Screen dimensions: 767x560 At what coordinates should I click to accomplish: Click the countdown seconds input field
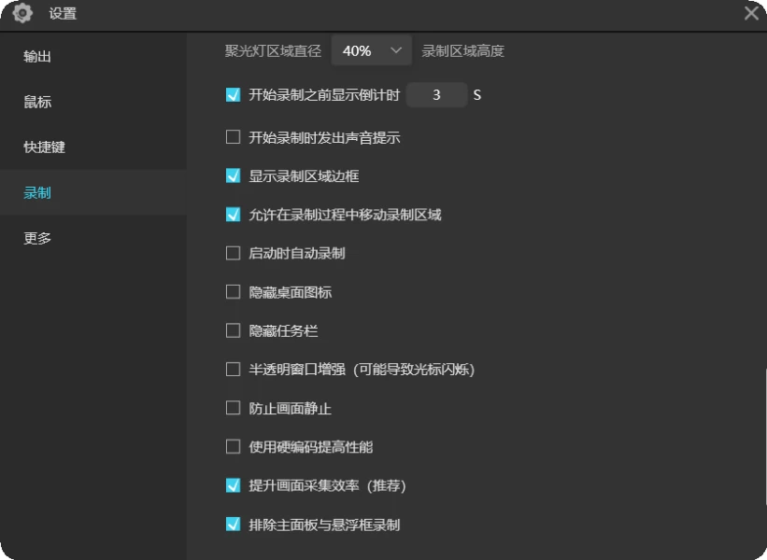tap(436, 94)
